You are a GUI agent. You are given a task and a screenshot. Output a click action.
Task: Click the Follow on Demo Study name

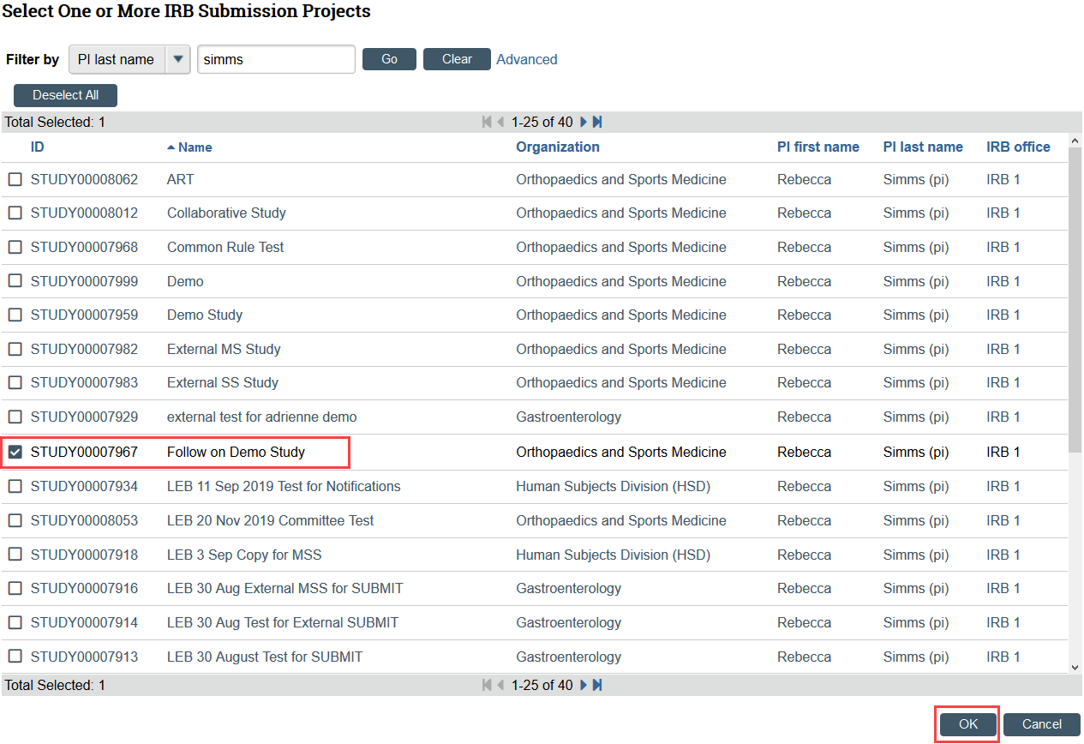pos(236,452)
